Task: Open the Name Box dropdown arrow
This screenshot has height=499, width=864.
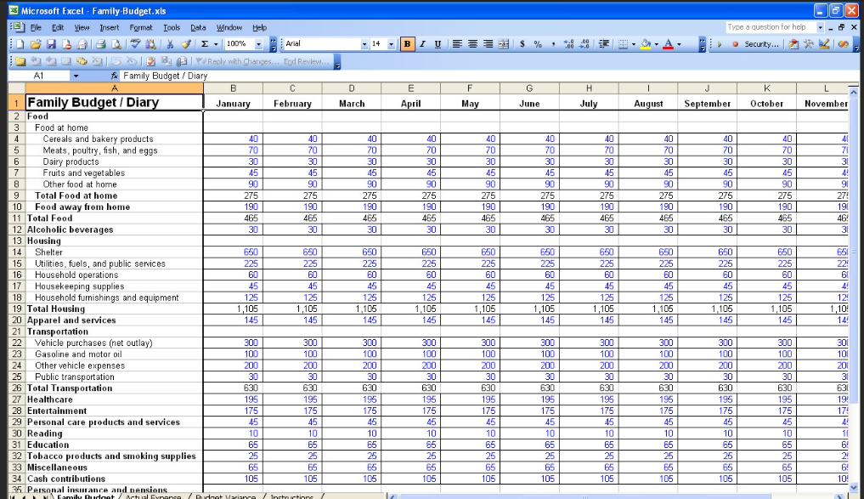Action: tap(76, 76)
